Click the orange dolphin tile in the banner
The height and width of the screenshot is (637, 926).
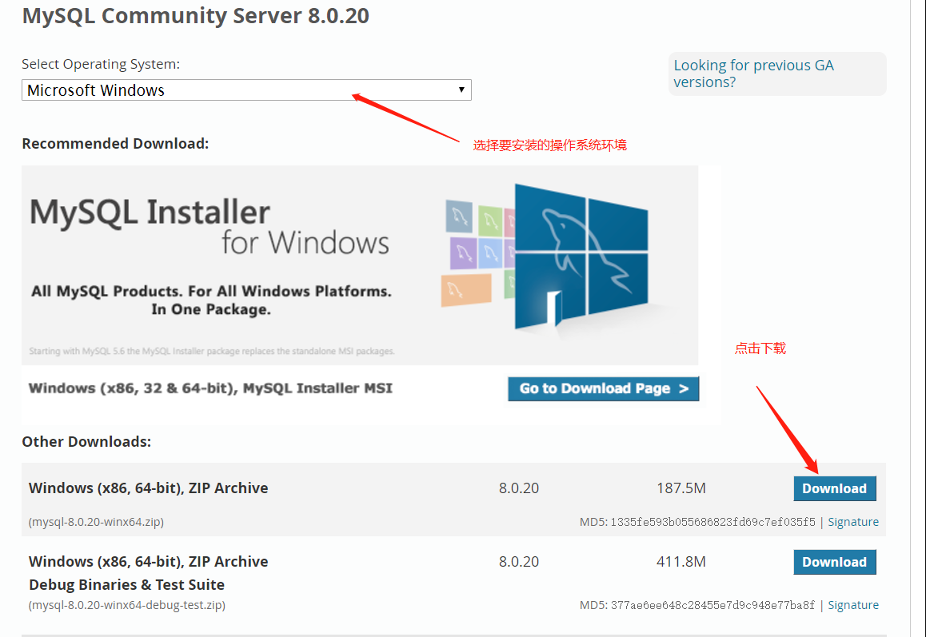(x=466, y=290)
